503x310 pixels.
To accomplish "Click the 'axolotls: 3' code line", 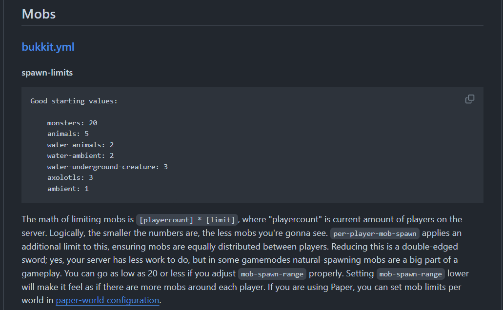I will [x=70, y=177].
